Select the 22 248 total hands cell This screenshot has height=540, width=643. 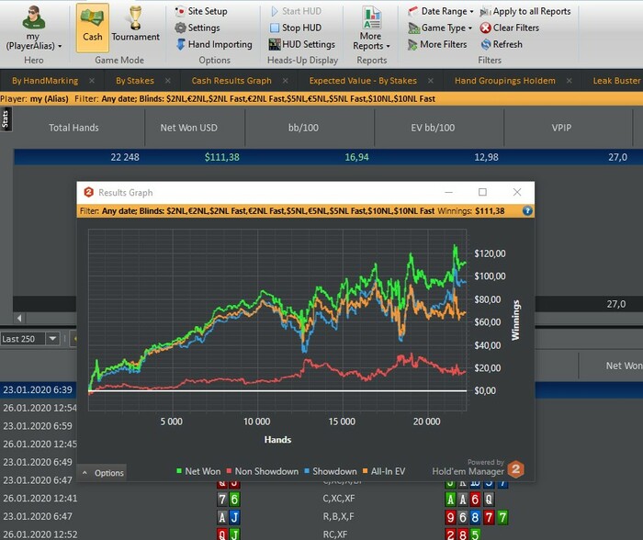pos(125,157)
